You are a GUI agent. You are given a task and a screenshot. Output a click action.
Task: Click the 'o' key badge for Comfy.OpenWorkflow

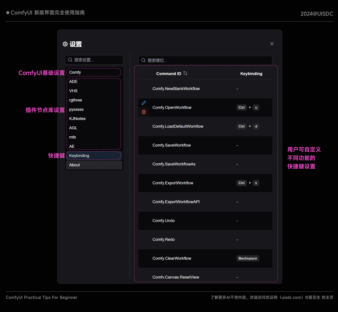256,108
